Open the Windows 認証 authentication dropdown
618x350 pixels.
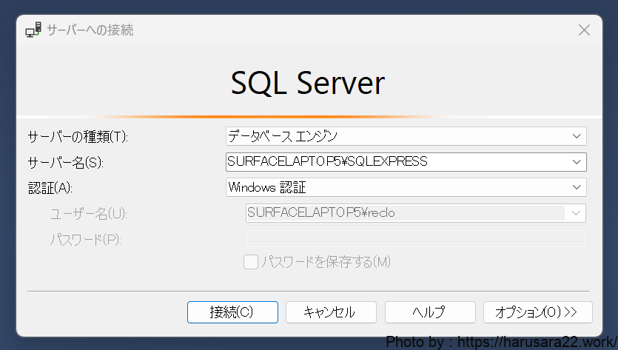point(406,187)
